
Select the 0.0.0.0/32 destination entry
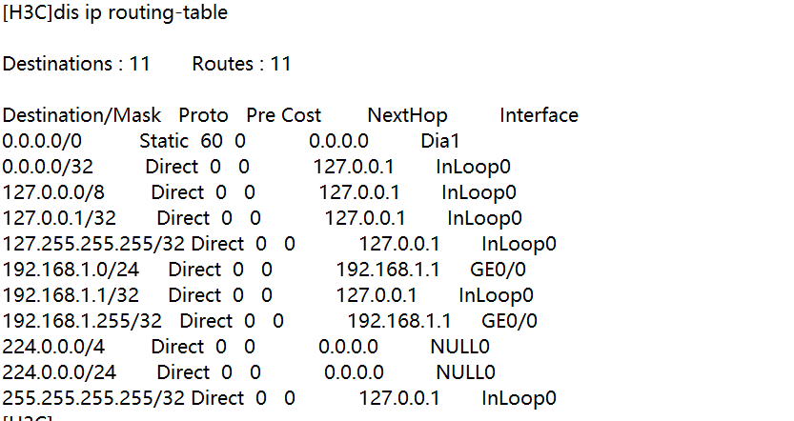point(47,168)
